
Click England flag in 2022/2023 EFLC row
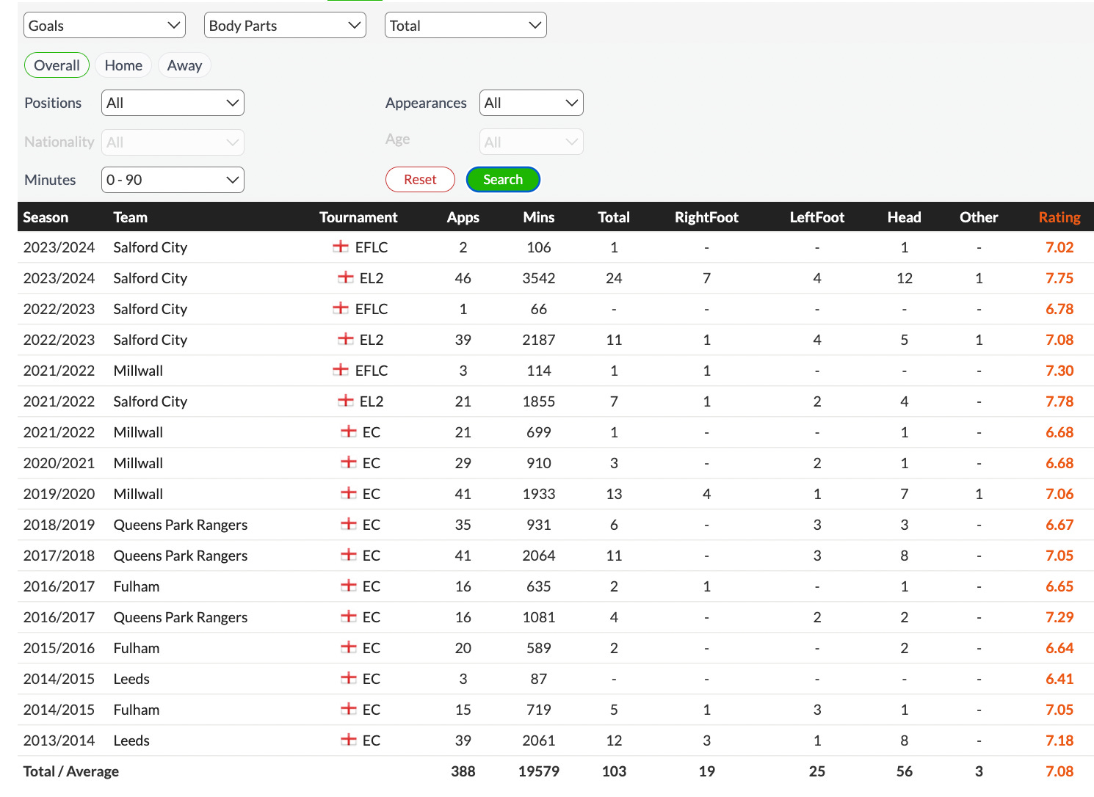(341, 308)
